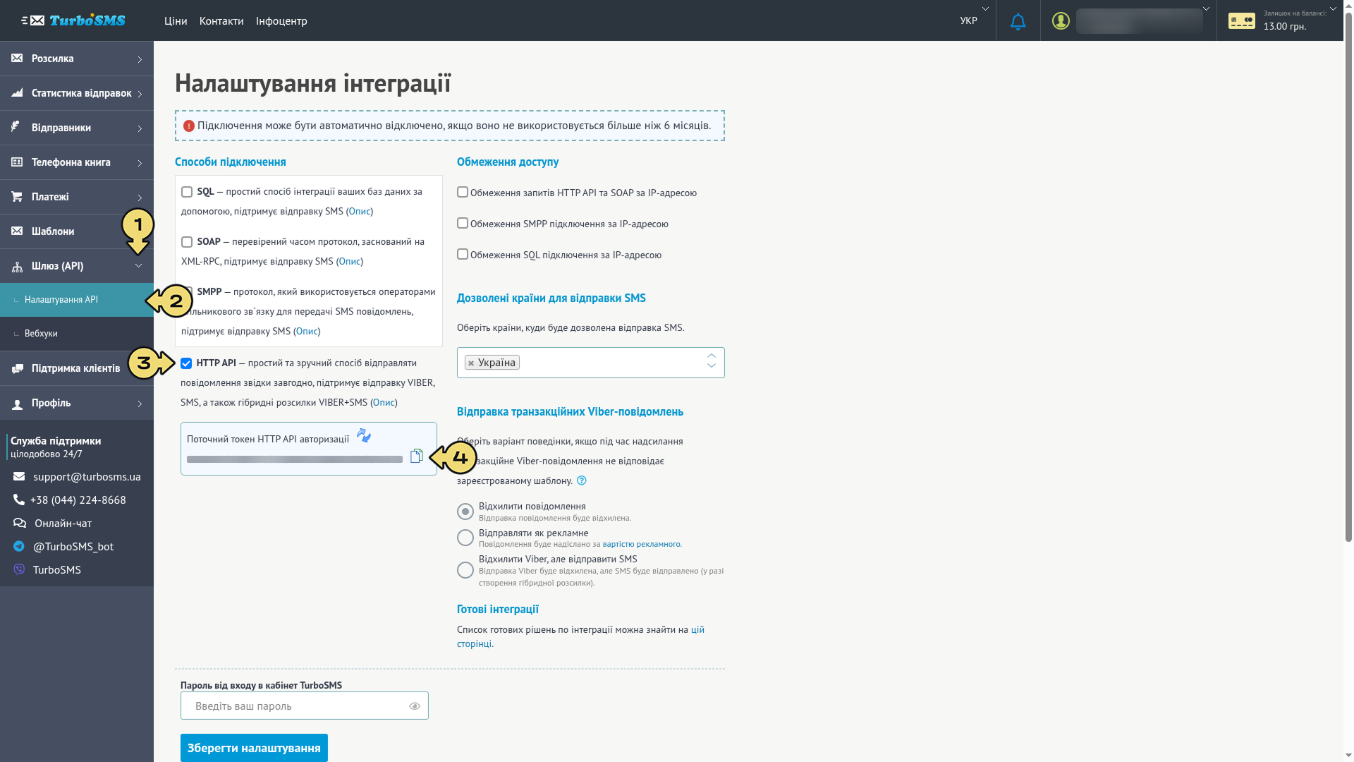The width and height of the screenshot is (1354, 762).
Task: Toggle HTTP API and SOAP IP restriction
Action: click(463, 192)
